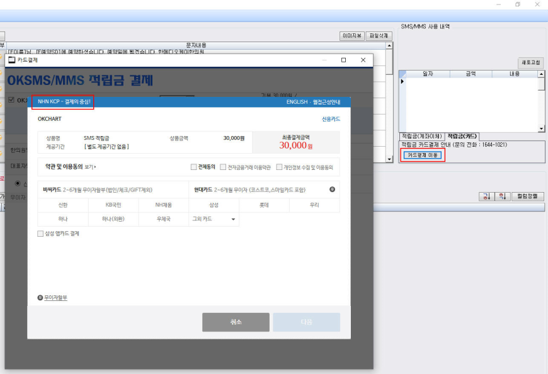This screenshot has height=374, width=548.
Task: Click the 이미지뷰 button
Action: [352, 36]
